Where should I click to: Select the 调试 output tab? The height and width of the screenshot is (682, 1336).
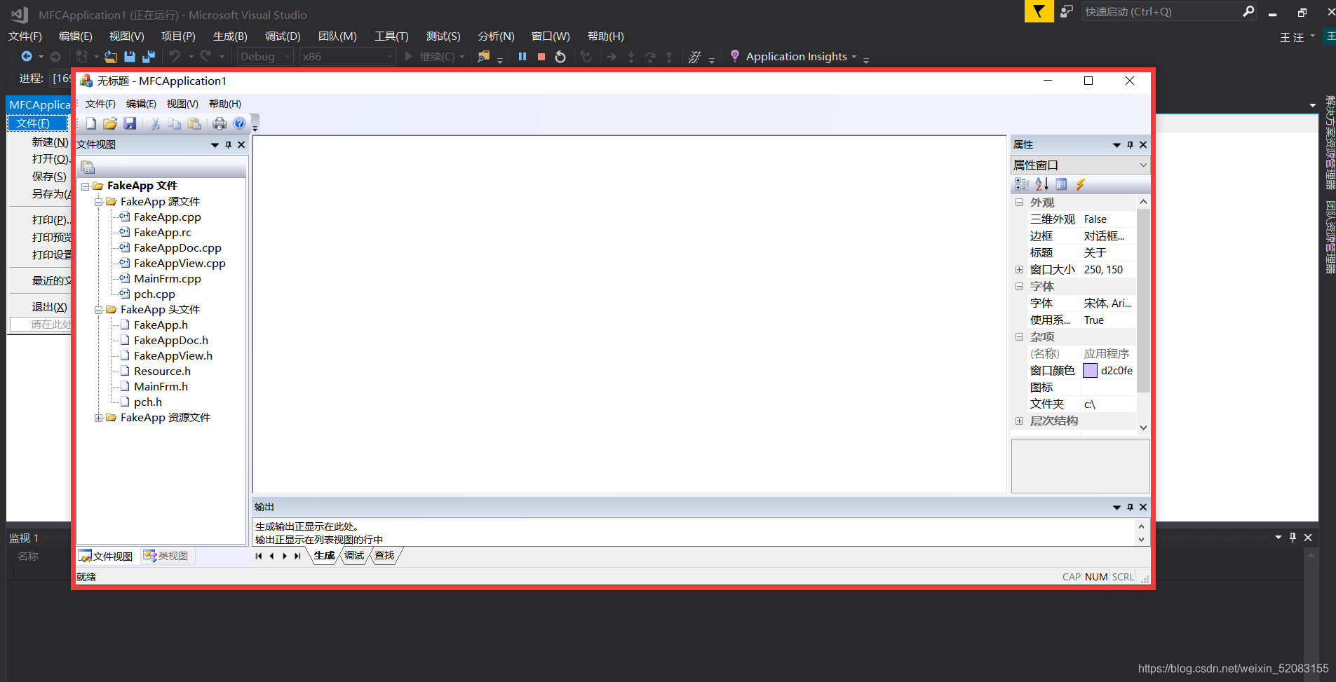click(354, 556)
